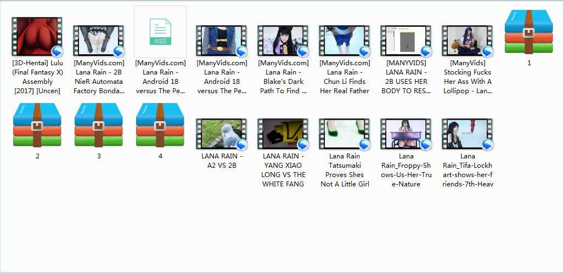Select the ASS subtitle file for Android 18
Viewport: 563px width, 273px height.
coord(160,32)
